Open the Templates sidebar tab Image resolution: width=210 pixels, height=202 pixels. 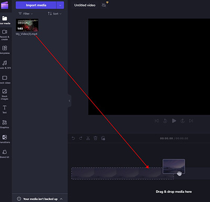(5, 50)
